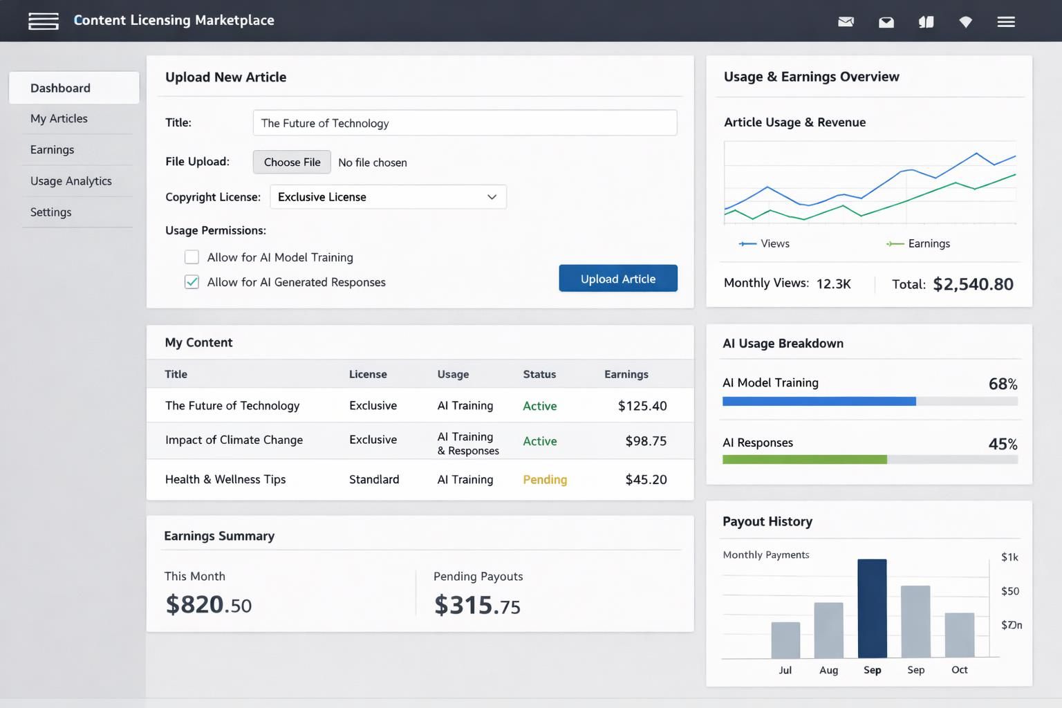Click the Views legend marker icon
Image resolution: width=1062 pixels, height=708 pixels.
tap(747, 244)
